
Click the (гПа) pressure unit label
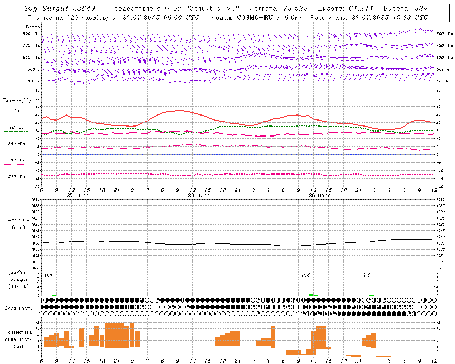point(18,228)
